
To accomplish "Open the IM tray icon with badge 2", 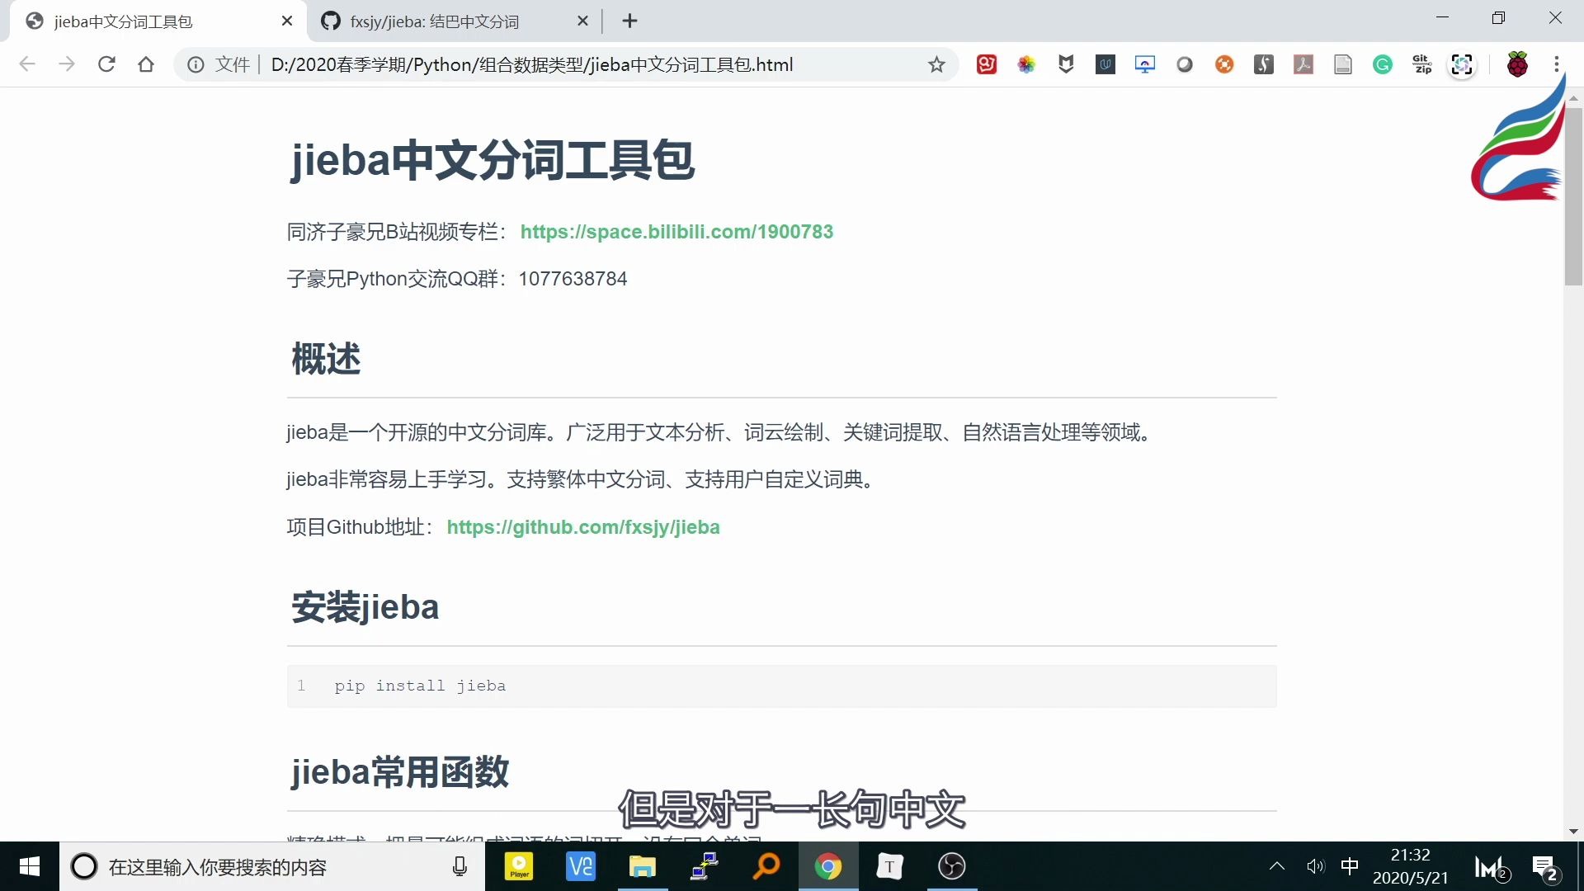I will pos(1492,868).
